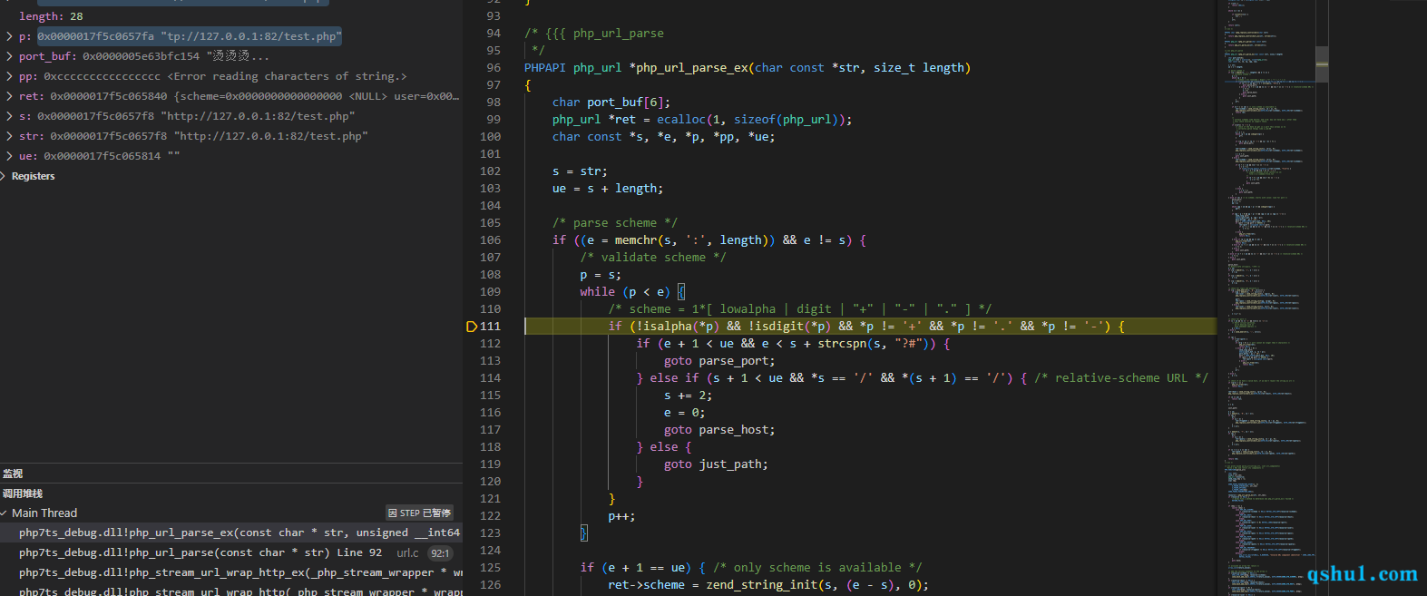Click the php_url_parse doc comment line 94
Screen dimensions: 1427x596
coord(594,34)
